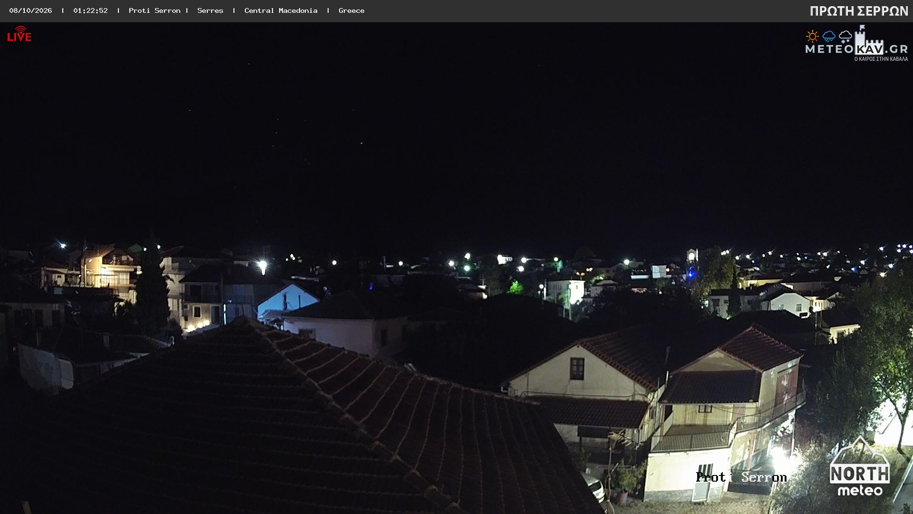Click the Ο ΚΑΙΡΟΣ ΣΤΗΝ ΚΑΒΑΛΑ tagline
The image size is (913, 514).
tap(881, 59)
